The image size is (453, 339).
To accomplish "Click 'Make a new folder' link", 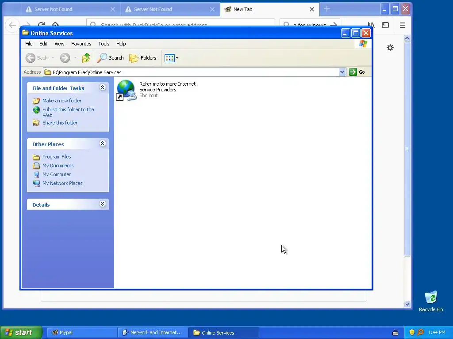I will (62, 101).
